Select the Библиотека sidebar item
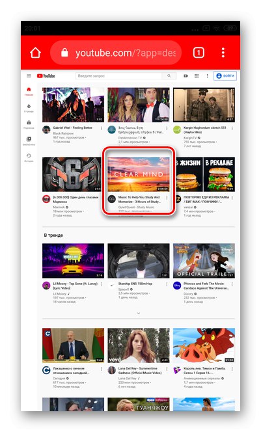This screenshot has height=432, width=261. [x=29, y=141]
